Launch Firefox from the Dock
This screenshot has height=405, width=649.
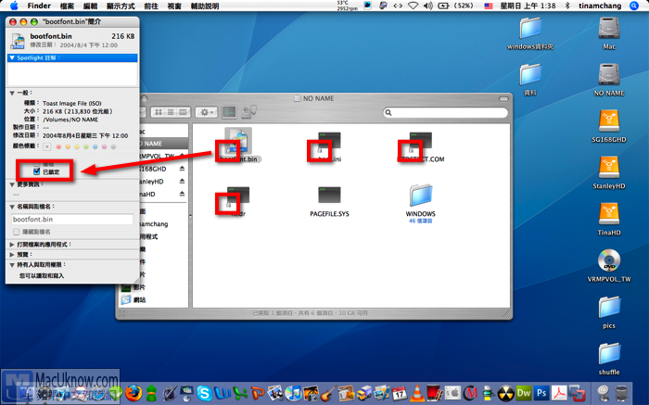134,393
